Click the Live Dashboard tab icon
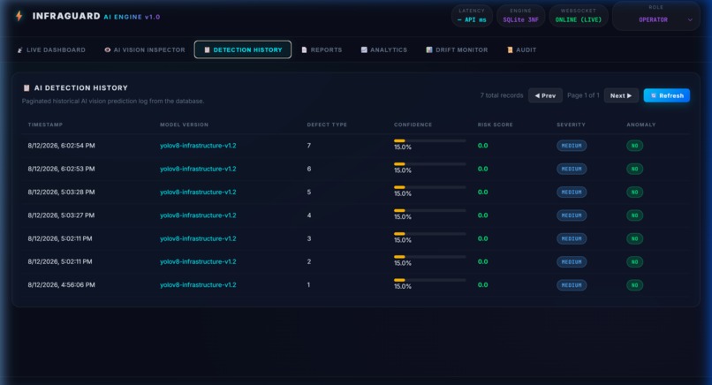Viewport: 712px width, 385px height. click(20, 50)
